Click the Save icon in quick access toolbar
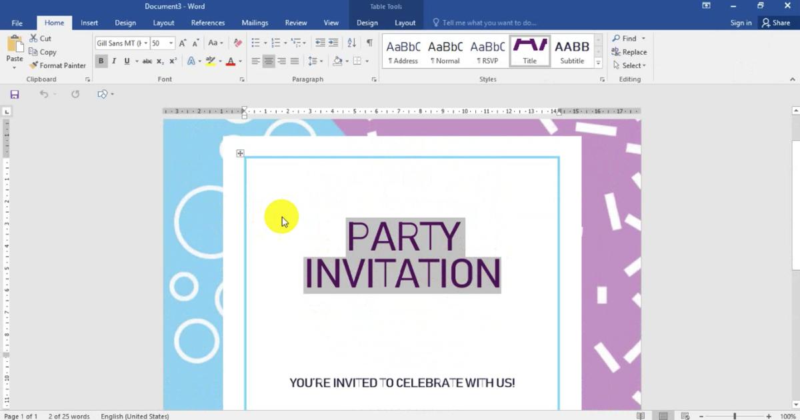 (x=14, y=95)
